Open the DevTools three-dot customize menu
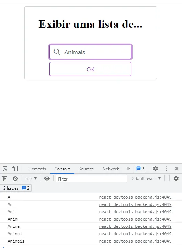Viewport: 182px width, 248px height. point(166,169)
